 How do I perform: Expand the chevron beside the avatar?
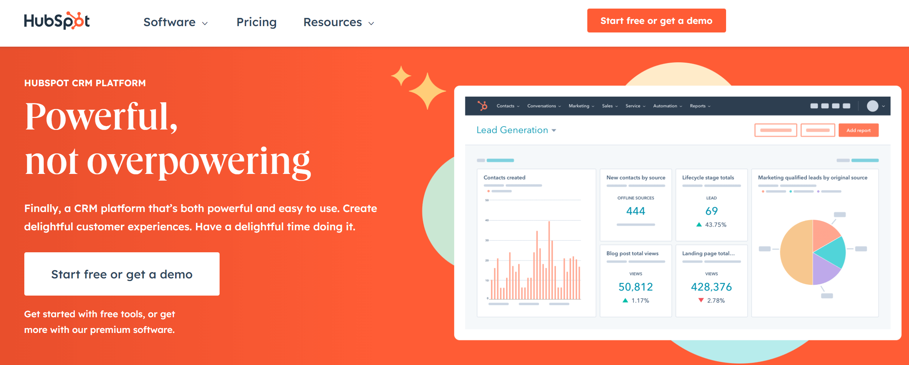point(884,106)
